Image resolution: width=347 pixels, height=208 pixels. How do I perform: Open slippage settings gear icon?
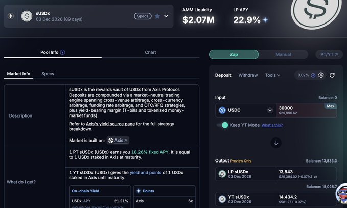[321, 75]
